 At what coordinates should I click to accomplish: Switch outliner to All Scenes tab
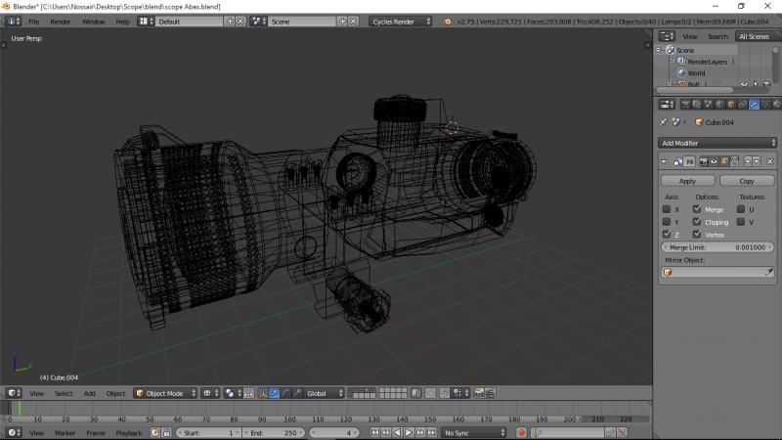[x=754, y=36]
